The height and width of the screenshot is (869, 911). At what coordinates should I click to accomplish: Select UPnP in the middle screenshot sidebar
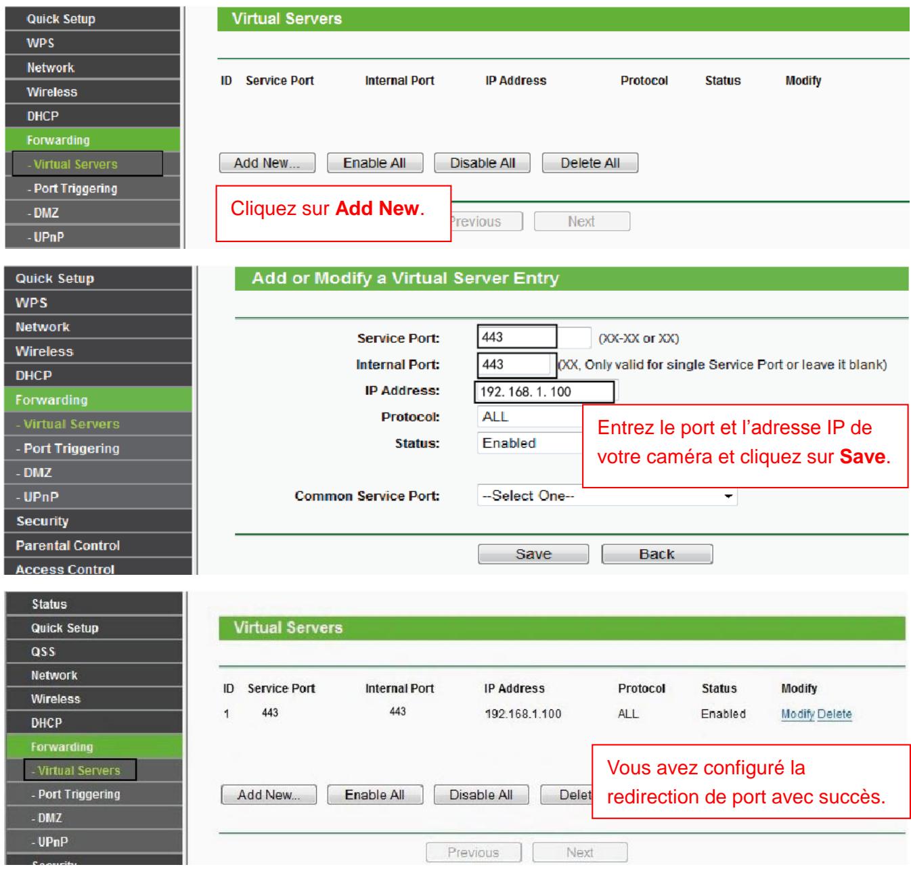tap(98, 497)
